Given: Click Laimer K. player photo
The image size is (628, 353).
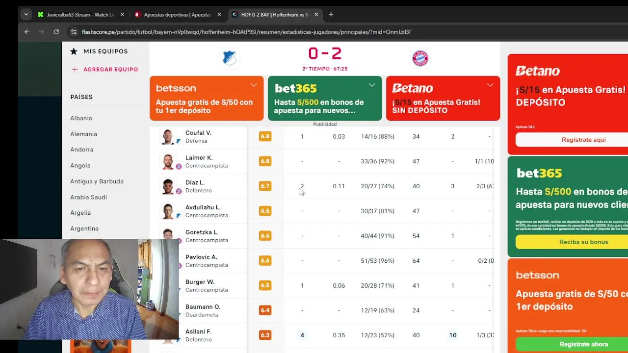Looking at the screenshot, I should click(168, 162).
